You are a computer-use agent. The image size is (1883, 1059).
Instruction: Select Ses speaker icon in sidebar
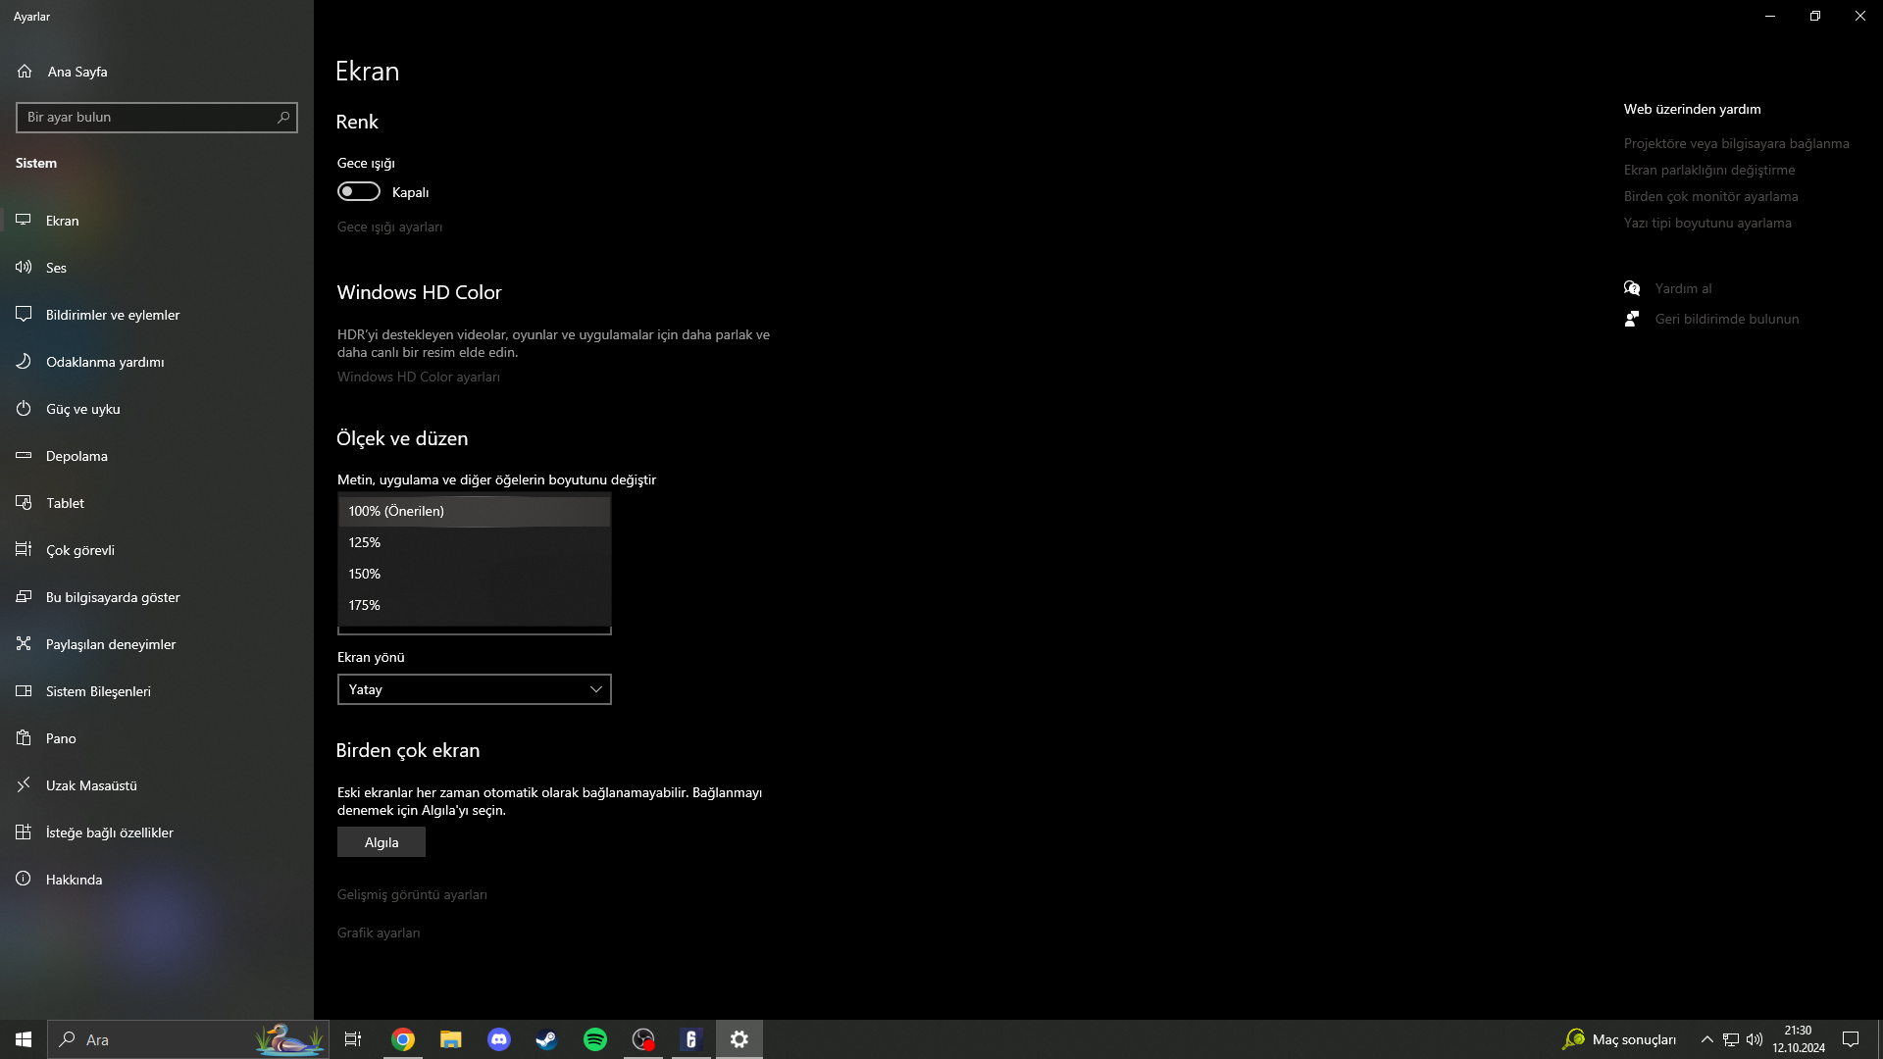coord(24,268)
